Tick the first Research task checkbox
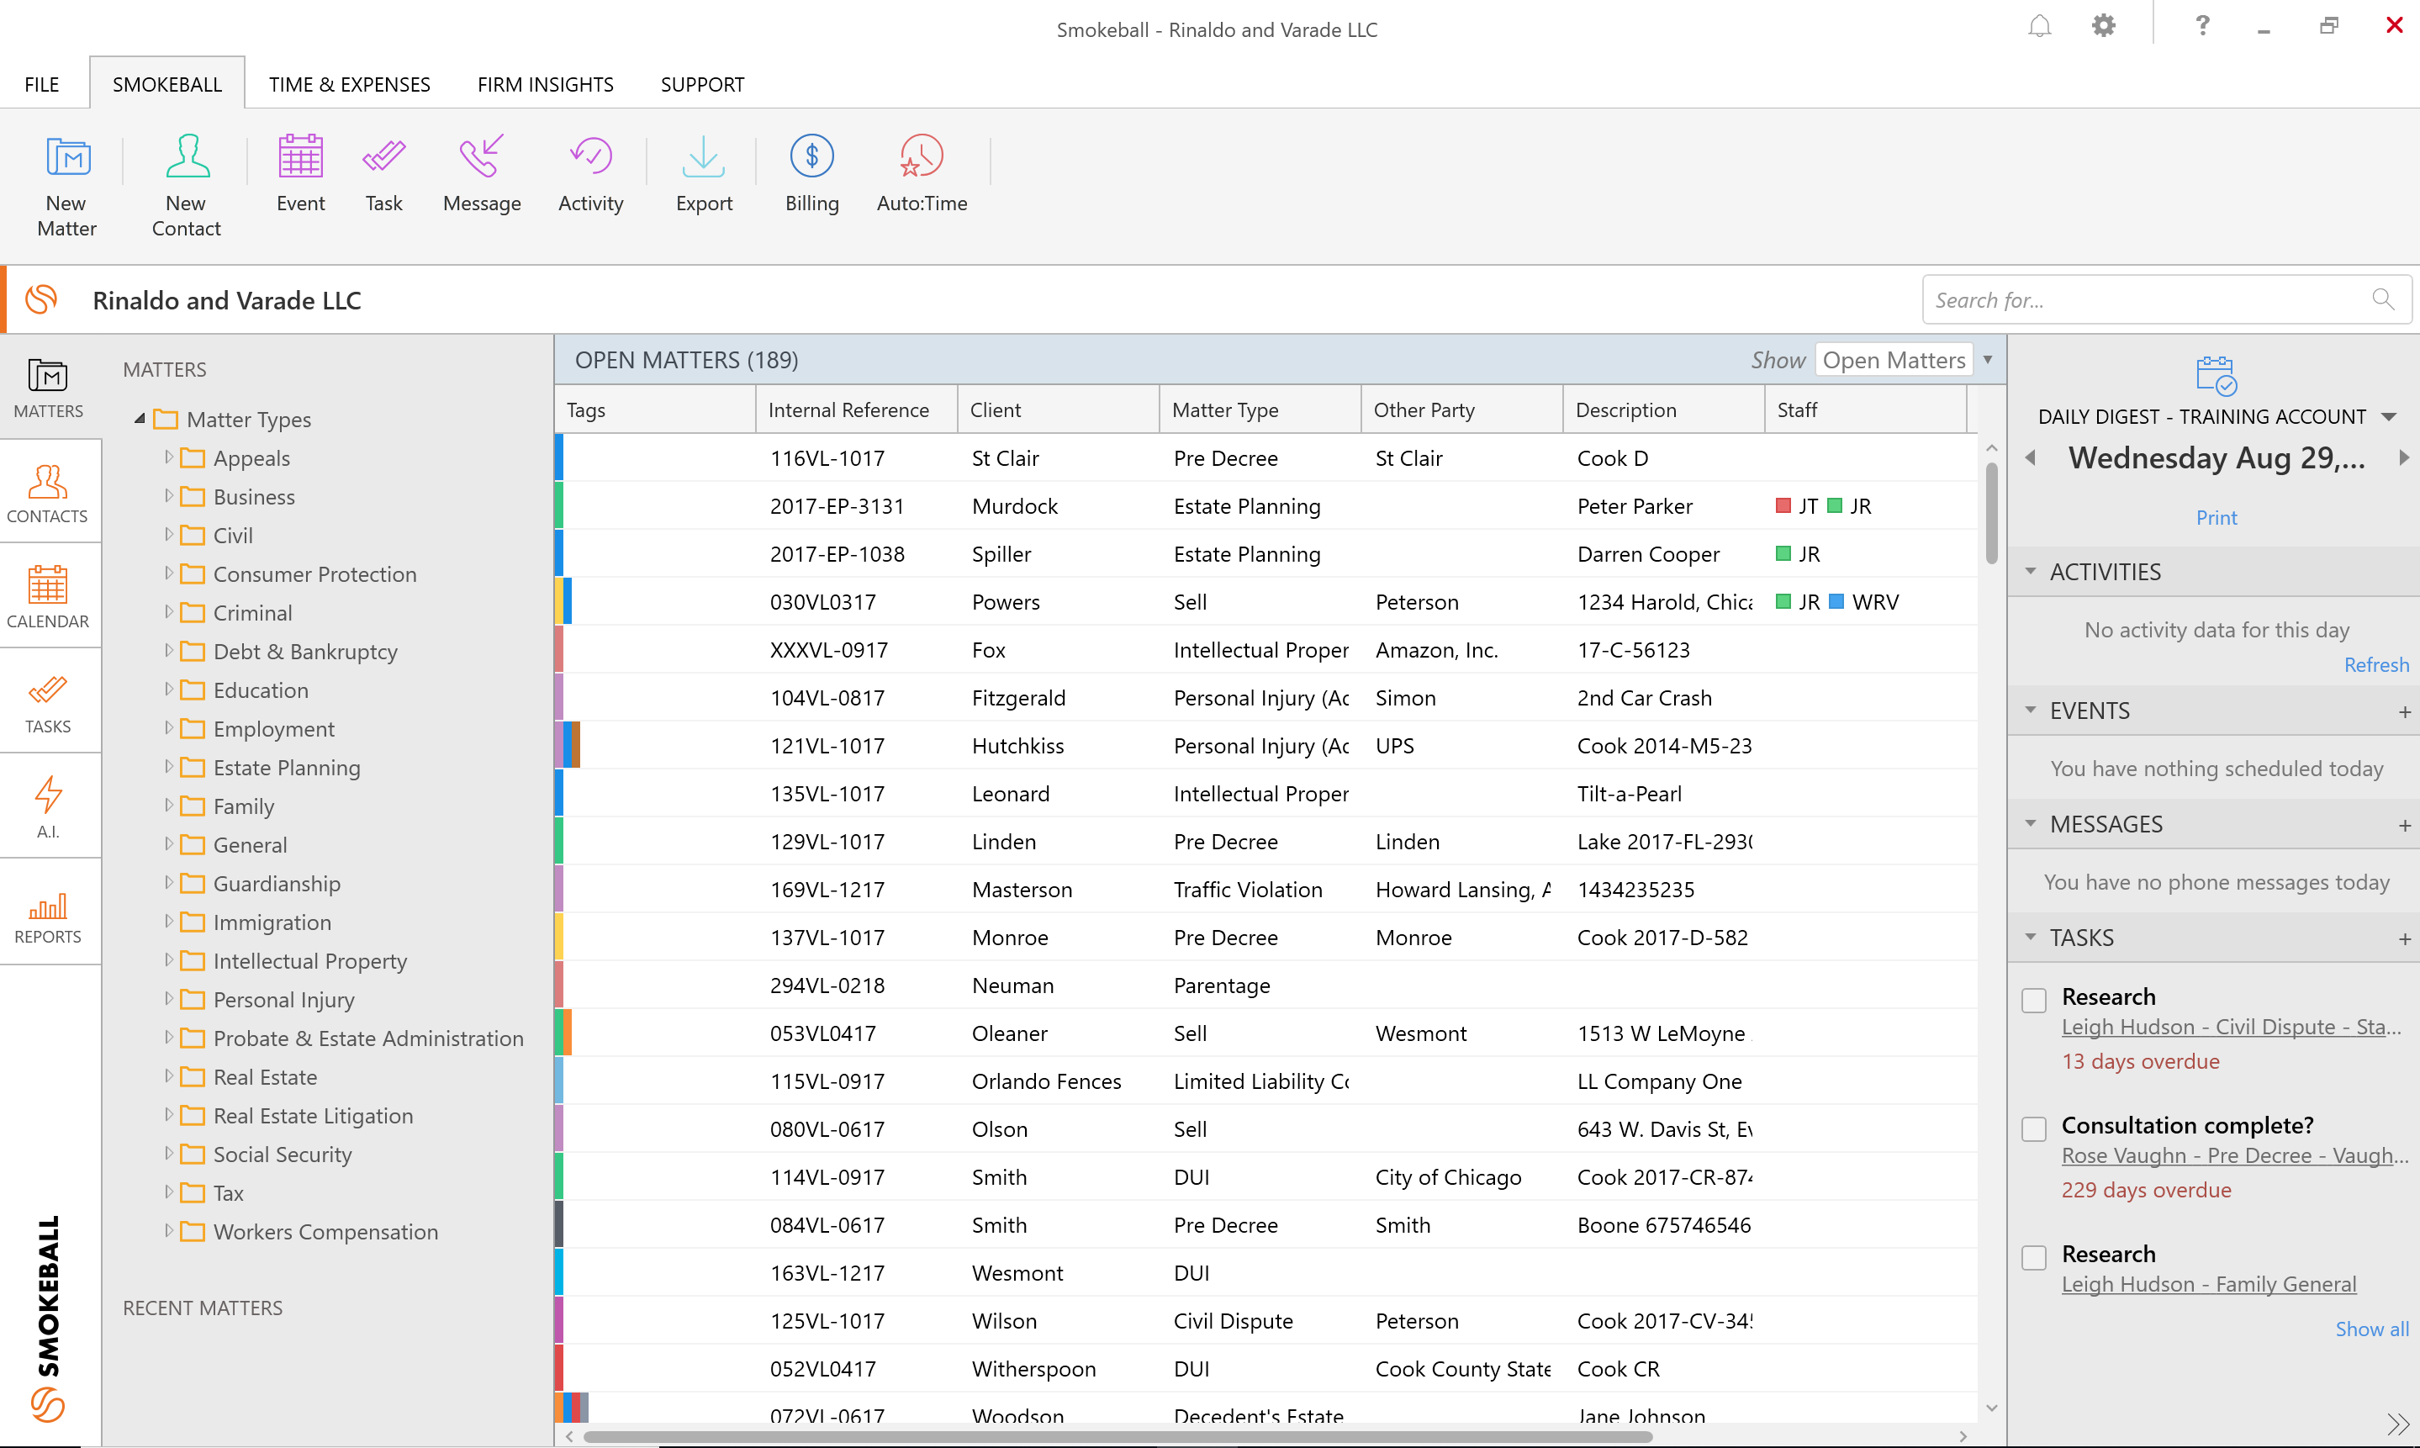This screenshot has width=2420, height=1448. tap(2034, 1000)
